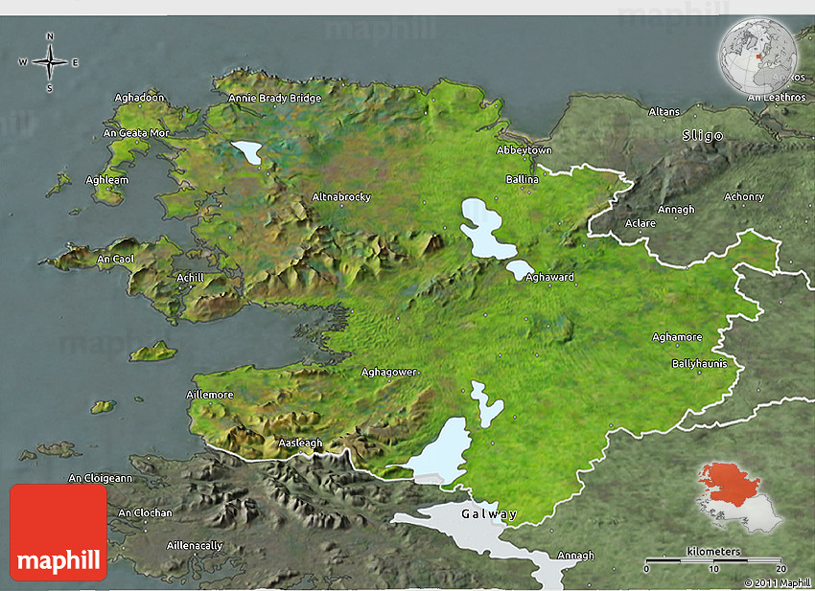Image resolution: width=815 pixels, height=591 pixels.
Task: Click the An Clochan label
Action: pyautogui.click(x=145, y=512)
